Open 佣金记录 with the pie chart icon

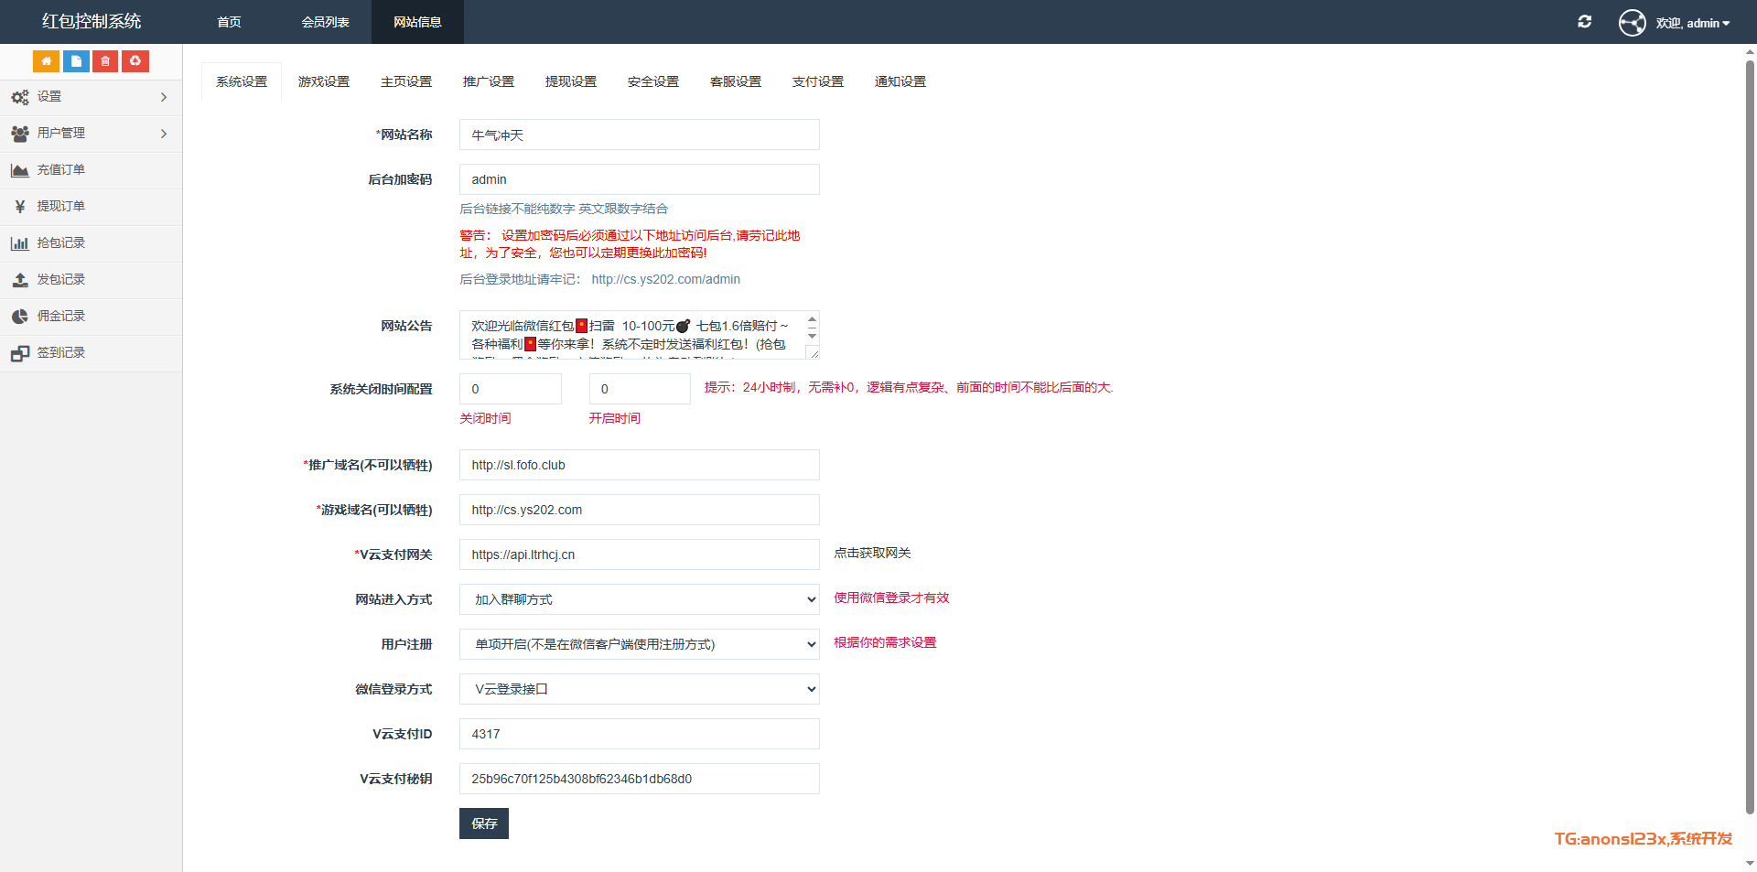tap(60, 317)
